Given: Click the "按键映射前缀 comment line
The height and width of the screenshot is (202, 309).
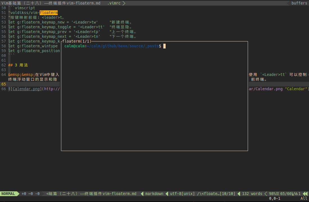Looking at the screenshot, I should coord(36,17).
